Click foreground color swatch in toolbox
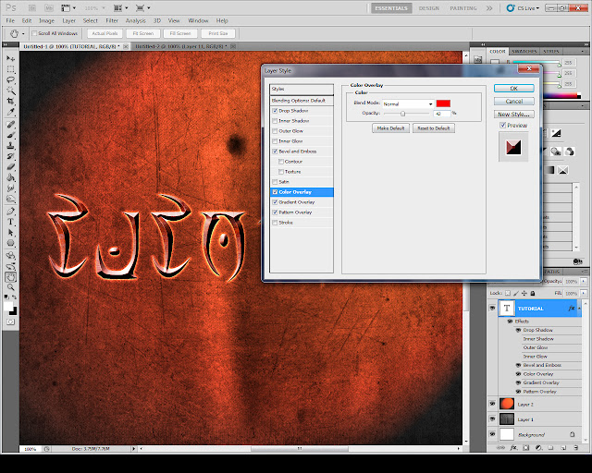Screen dimensions: 592x473 click(x=8, y=307)
